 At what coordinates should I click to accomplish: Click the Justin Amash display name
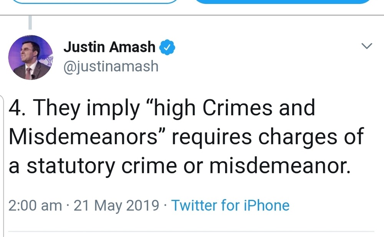point(109,47)
